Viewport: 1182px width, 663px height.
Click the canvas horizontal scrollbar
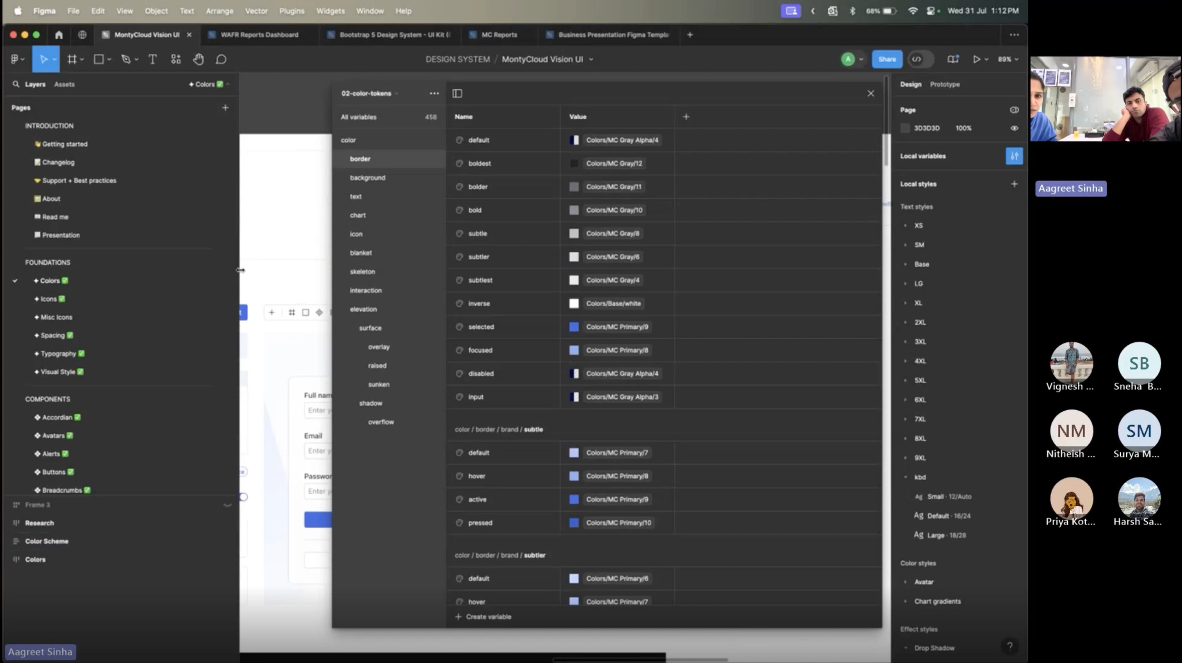[x=641, y=660]
